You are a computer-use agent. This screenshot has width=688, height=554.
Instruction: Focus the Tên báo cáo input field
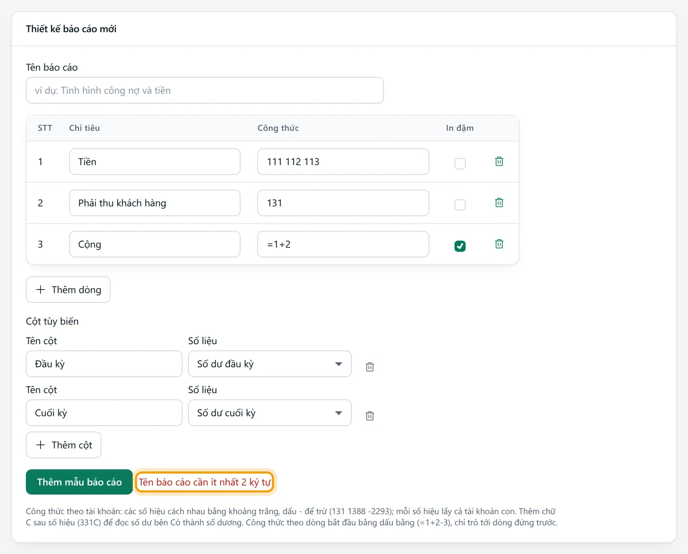pos(205,90)
